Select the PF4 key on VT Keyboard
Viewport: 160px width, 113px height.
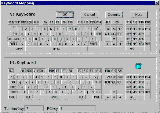[x=147, y=29]
